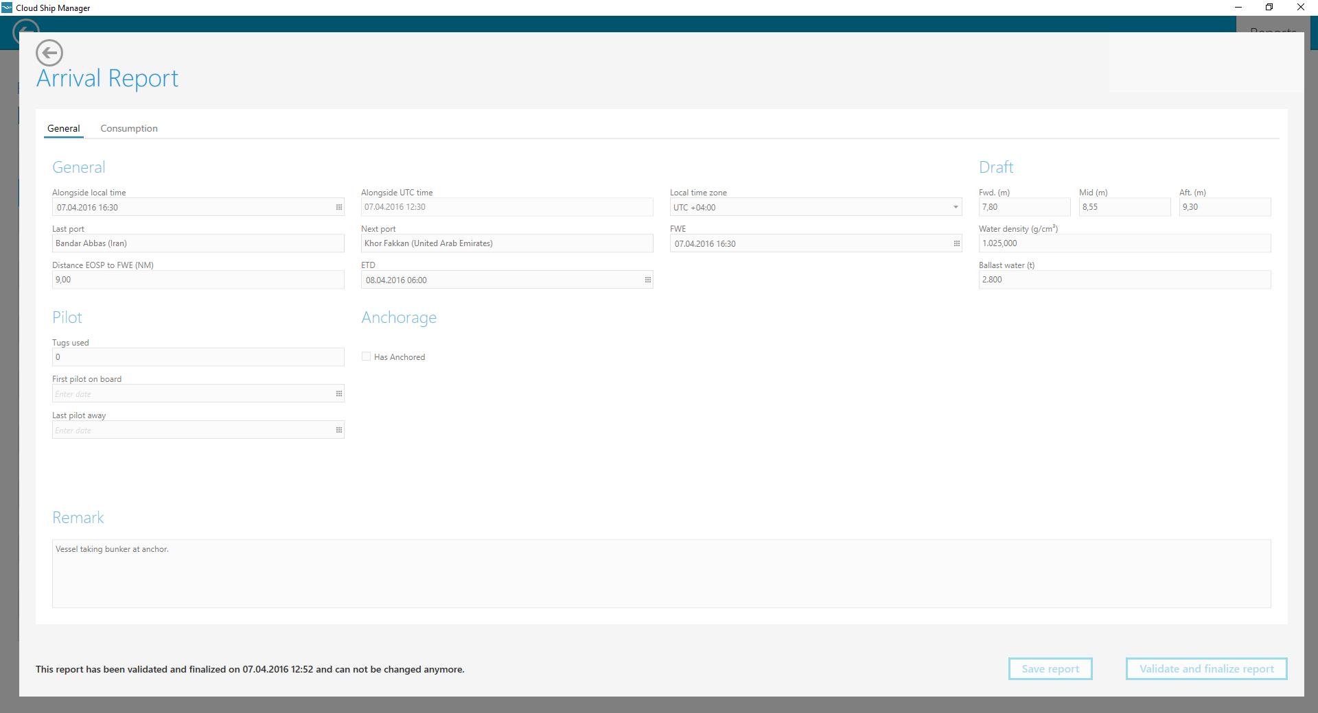
Task: Click the back arrow above Arrival Report
Action: [x=49, y=53]
